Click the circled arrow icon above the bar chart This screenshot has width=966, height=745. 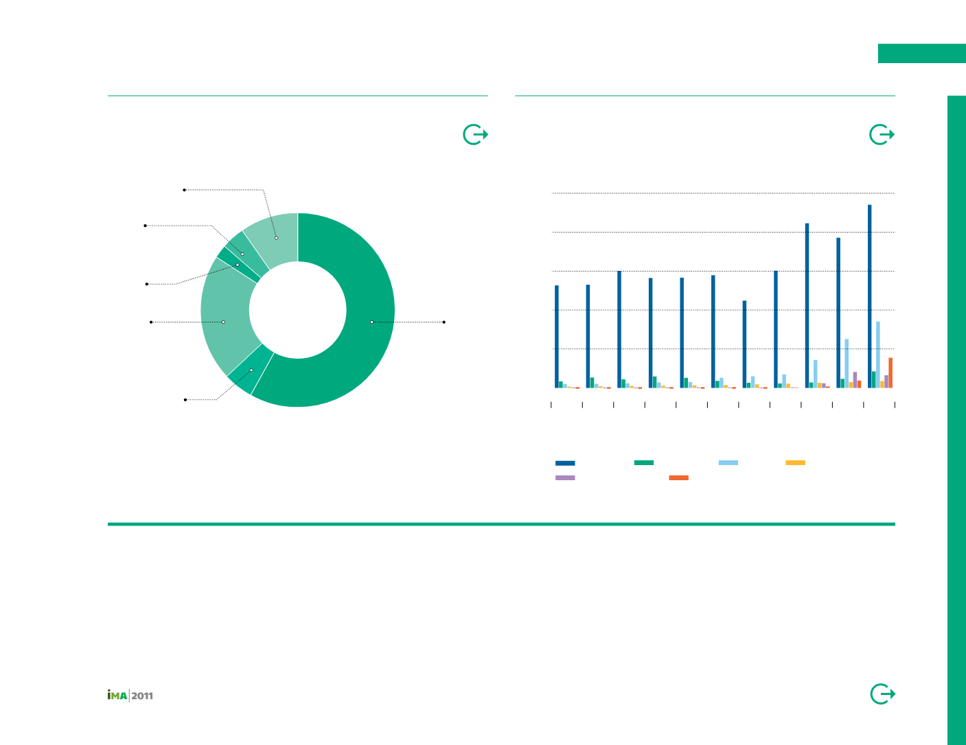tap(882, 135)
